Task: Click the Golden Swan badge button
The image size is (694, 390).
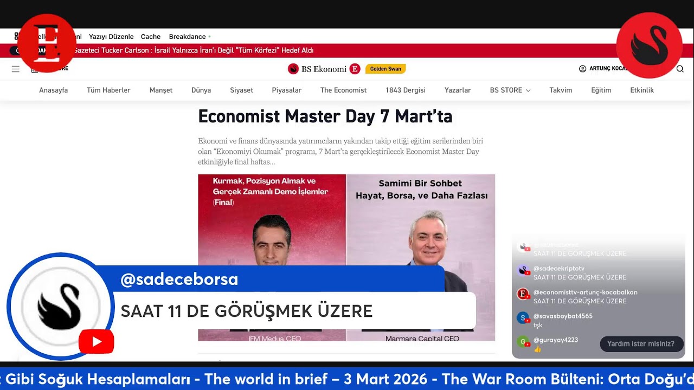Action: 385,69
